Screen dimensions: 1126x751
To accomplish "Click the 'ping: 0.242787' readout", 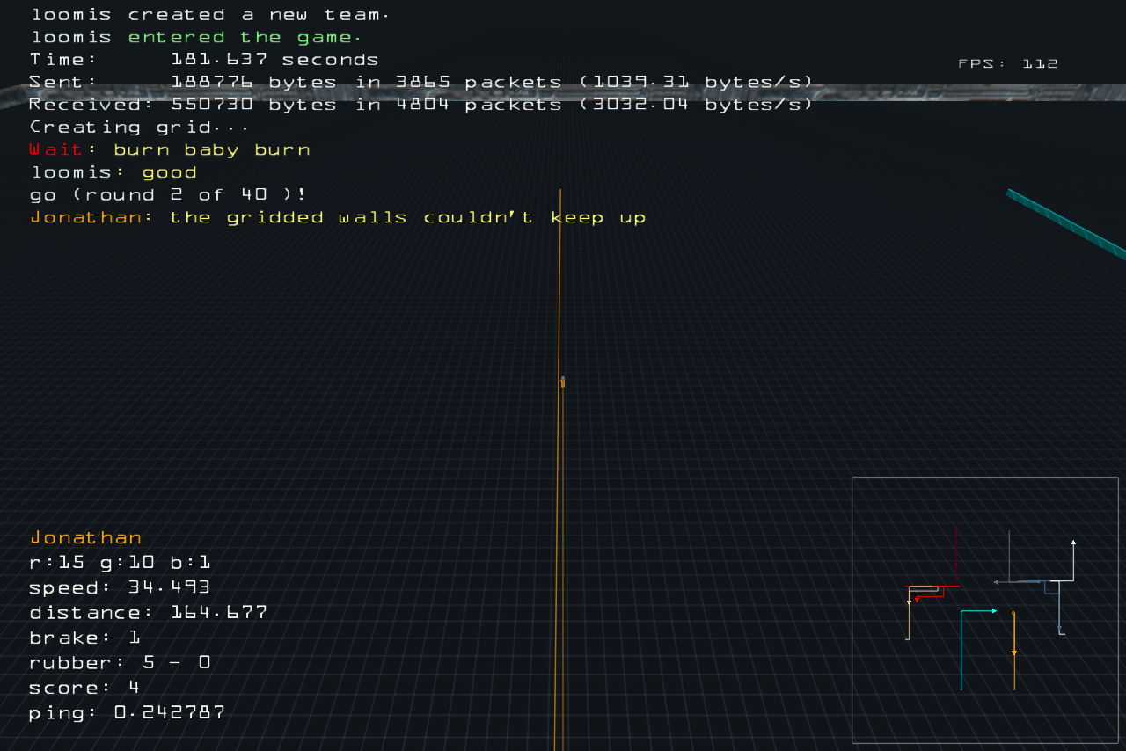I will click(128, 712).
